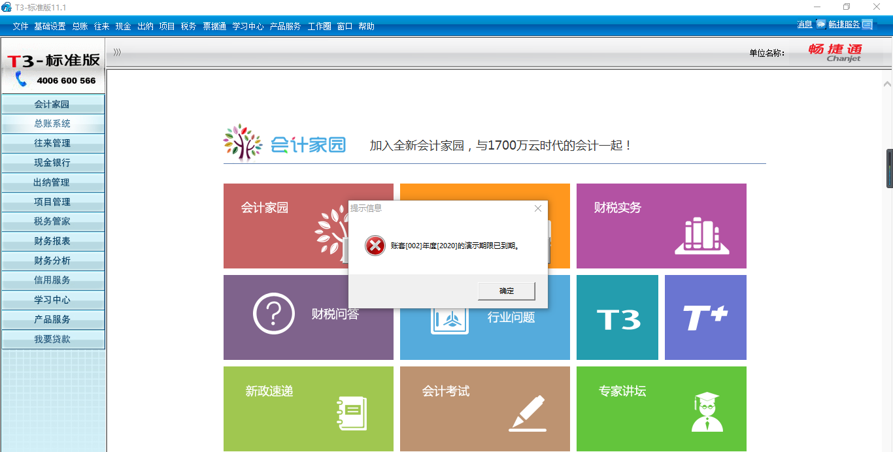Open the 总账 menu
The image size is (893, 452).
pyautogui.click(x=80, y=26)
